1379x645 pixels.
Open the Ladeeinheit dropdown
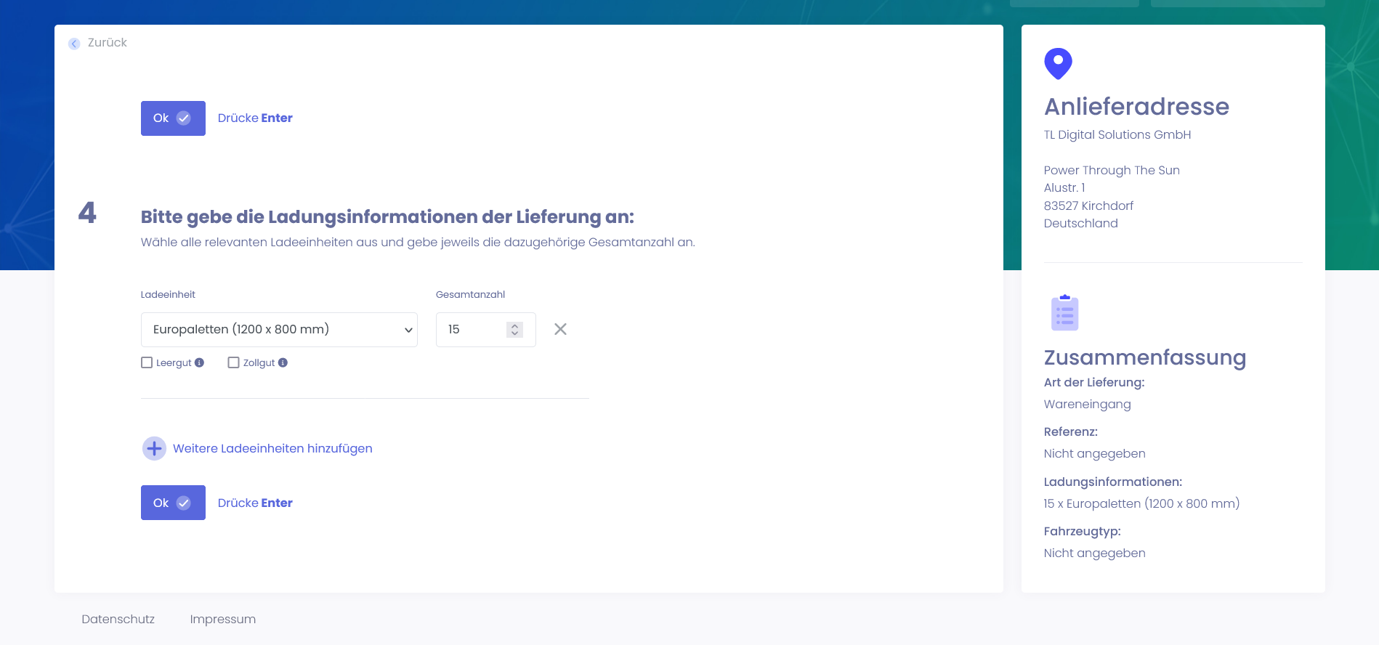[279, 330]
